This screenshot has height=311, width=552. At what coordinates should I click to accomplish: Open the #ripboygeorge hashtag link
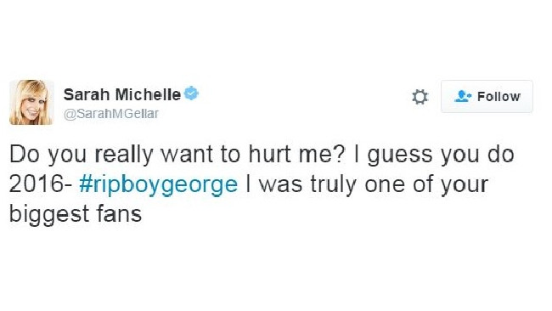(159, 185)
